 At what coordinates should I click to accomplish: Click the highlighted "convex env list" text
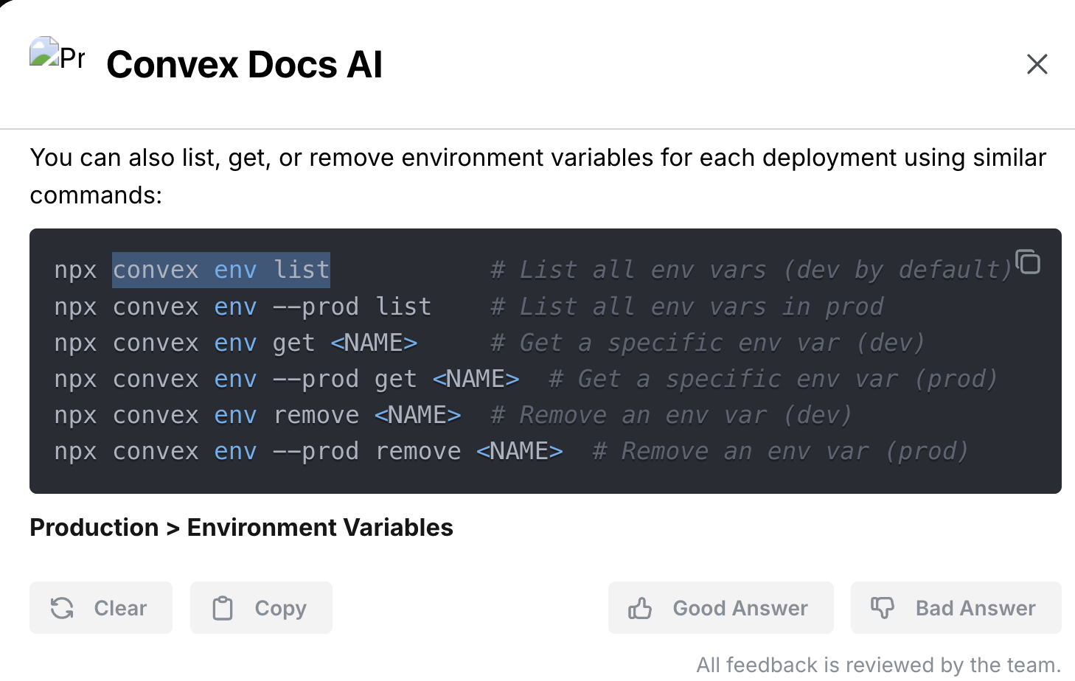coord(220,270)
